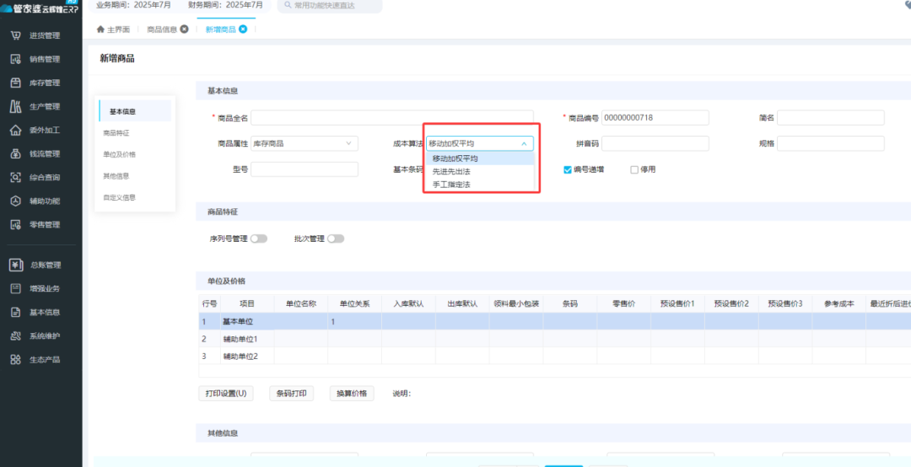
Task: Select 手工指定法 in the dropdown list
Action: 451,184
